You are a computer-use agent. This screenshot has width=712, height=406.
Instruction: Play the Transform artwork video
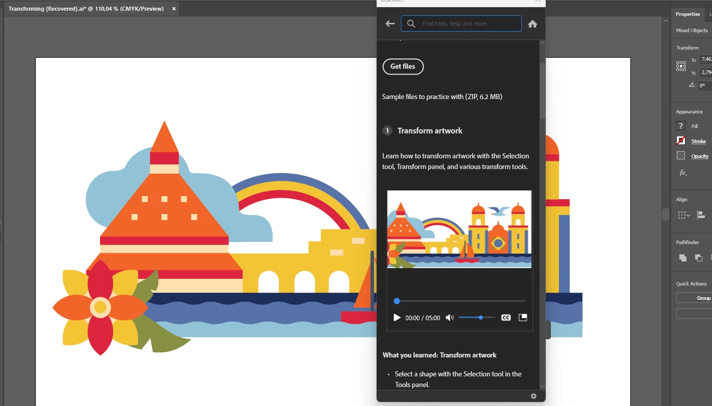[x=397, y=318]
